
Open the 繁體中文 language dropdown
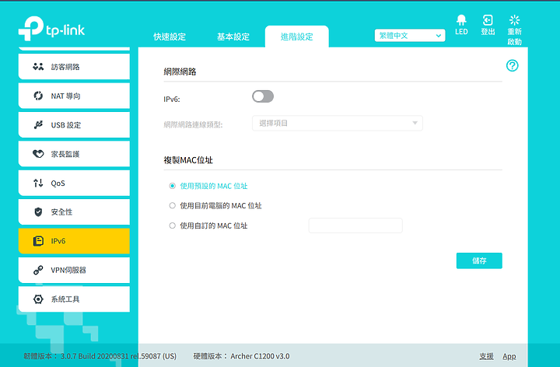(x=410, y=35)
